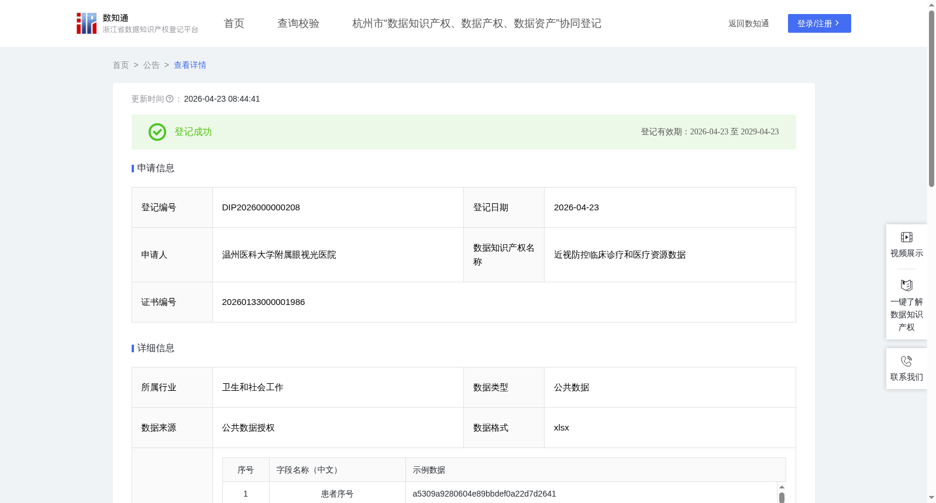Open 杭州市协同登记 navigation item

[477, 23]
